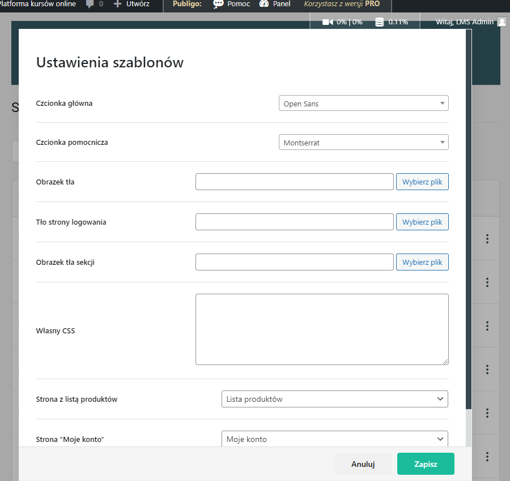Open the Pomoc chat bubble icon
Viewport: 510px width, 481px height.
point(218,4)
